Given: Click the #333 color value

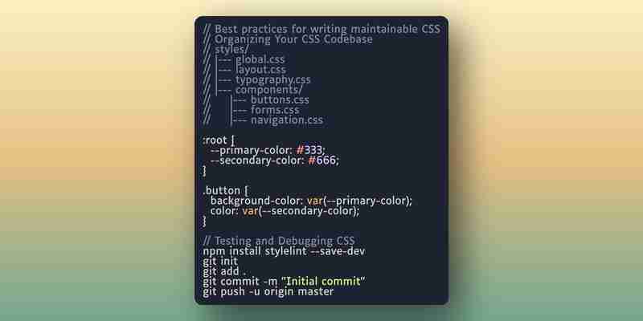Looking at the screenshot, I should click(309, 150).
